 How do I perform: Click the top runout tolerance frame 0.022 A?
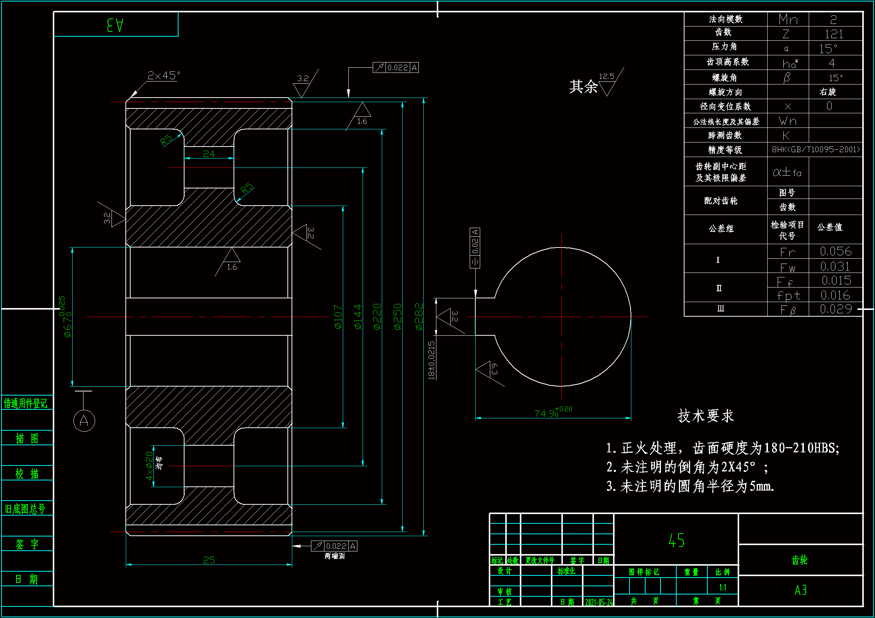(396, 68)
